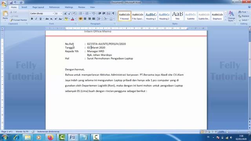Toggle underline formatting
The width and height of the screenshot is (251, 141).
point(40,19)
